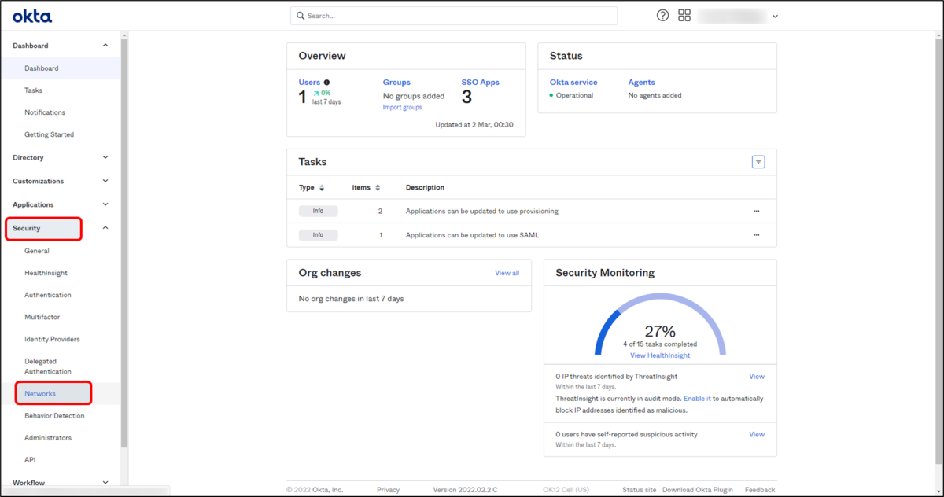Click the 'OK12 Cell (US)' footer text
Viewport: 944px width, 497px height.
tap(566, 490)
